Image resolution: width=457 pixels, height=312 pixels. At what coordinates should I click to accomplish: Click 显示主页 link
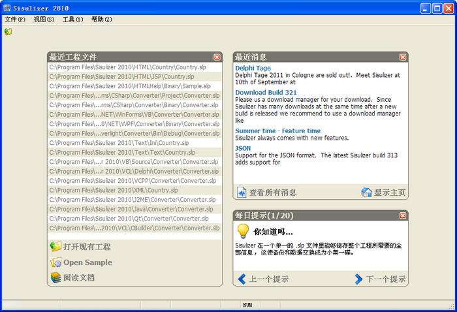click(390, 193)
